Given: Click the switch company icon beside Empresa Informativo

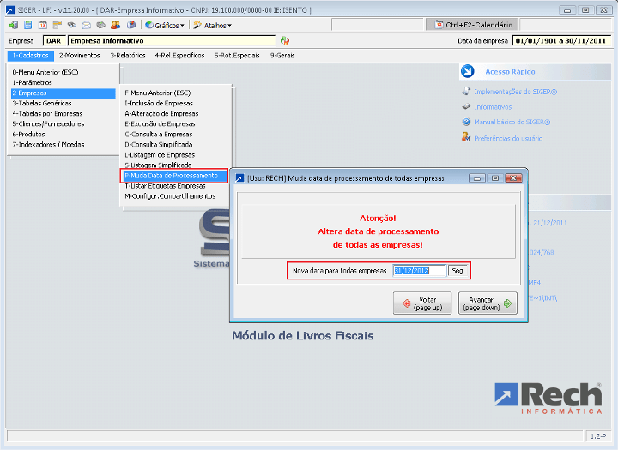Looking at the screenshot, I should tap(285, 40).
